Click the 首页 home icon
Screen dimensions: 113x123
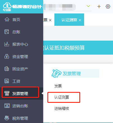7,19
